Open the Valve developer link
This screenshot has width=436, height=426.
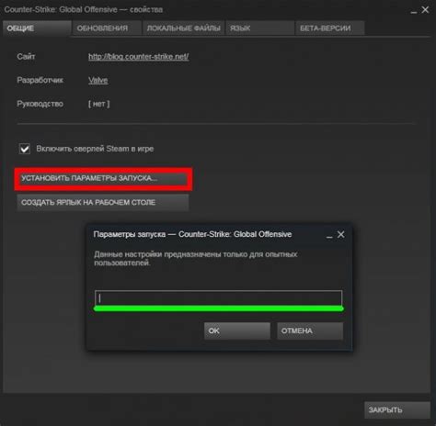pos(98,80)
